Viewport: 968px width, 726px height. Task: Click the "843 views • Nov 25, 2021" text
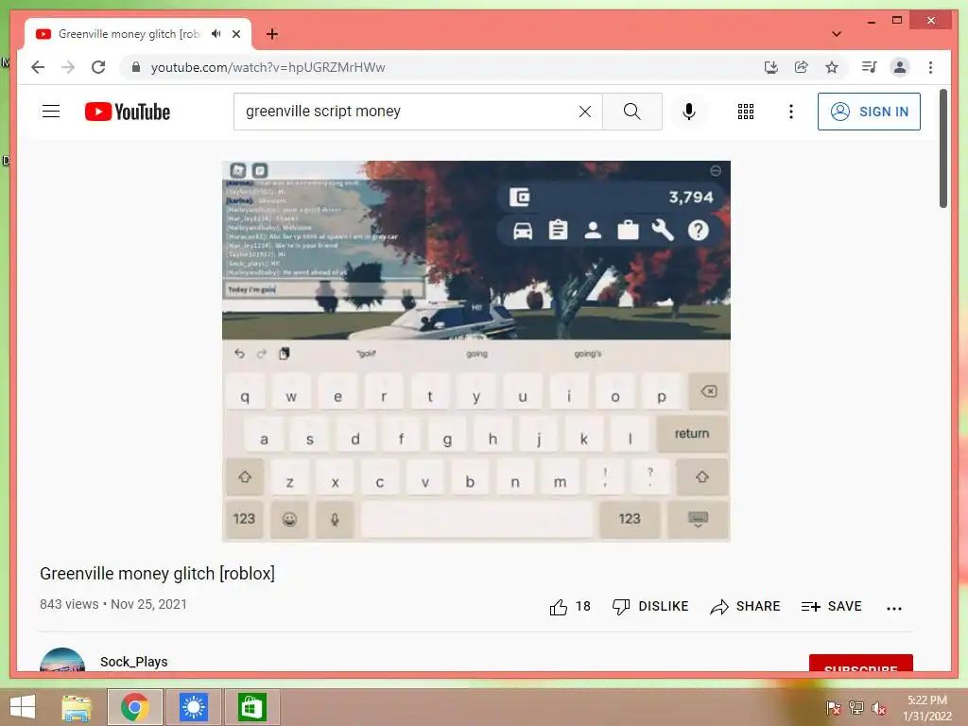point(113,604)
